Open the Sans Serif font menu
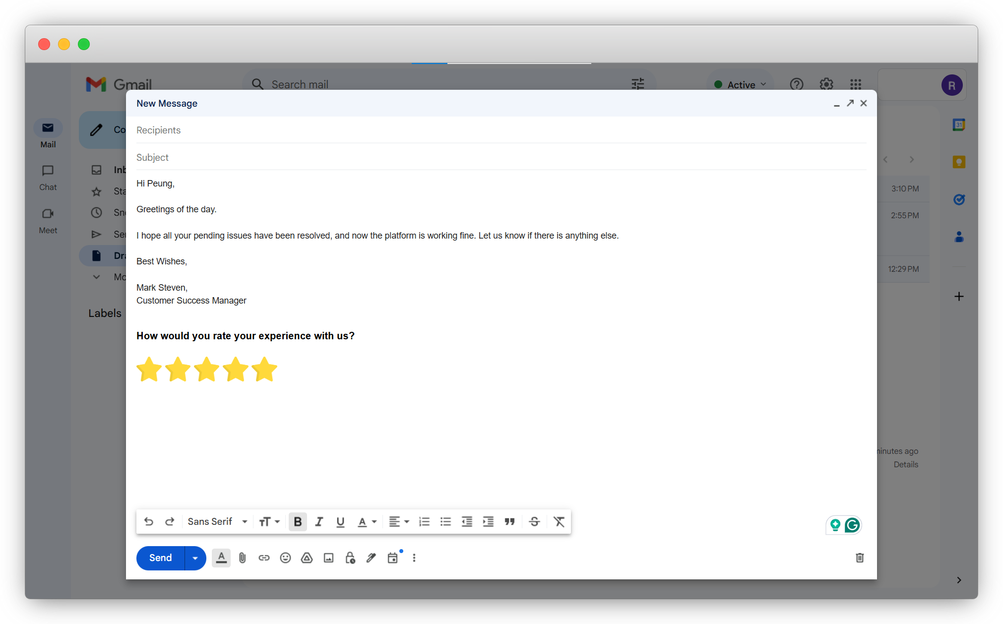 coord(217,521)
